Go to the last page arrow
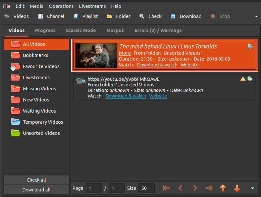The image size is (261, 197). pos(209,188)
